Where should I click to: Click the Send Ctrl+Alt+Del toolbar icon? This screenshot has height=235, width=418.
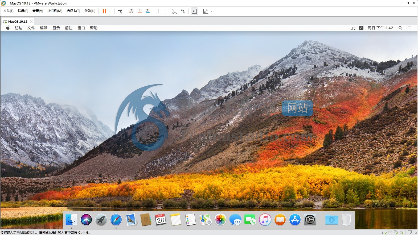point(120,11)
